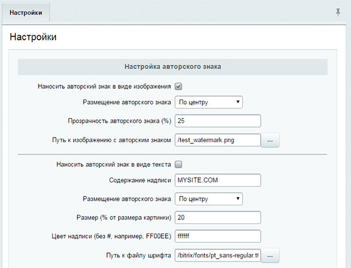Click the MYSITE.COM text content field
The image size is (351, 268).
217,180
